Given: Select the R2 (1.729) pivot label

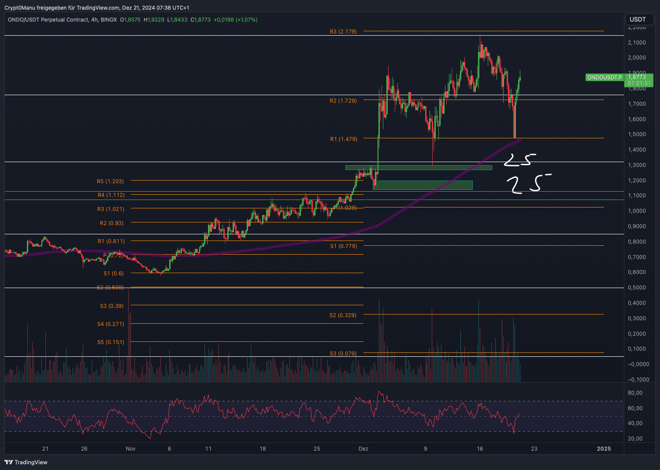Looking at the screenshot, I should (x=343, y=101).
